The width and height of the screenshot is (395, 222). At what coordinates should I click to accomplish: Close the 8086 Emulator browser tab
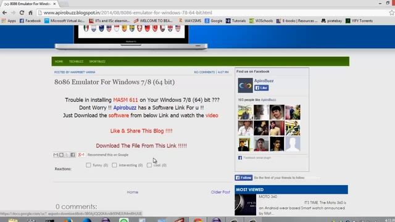click(55, 4)
